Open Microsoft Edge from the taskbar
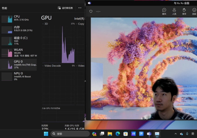The height and width of the screenshot is (138, 197). pyautogui.click(x=118, y=134)
